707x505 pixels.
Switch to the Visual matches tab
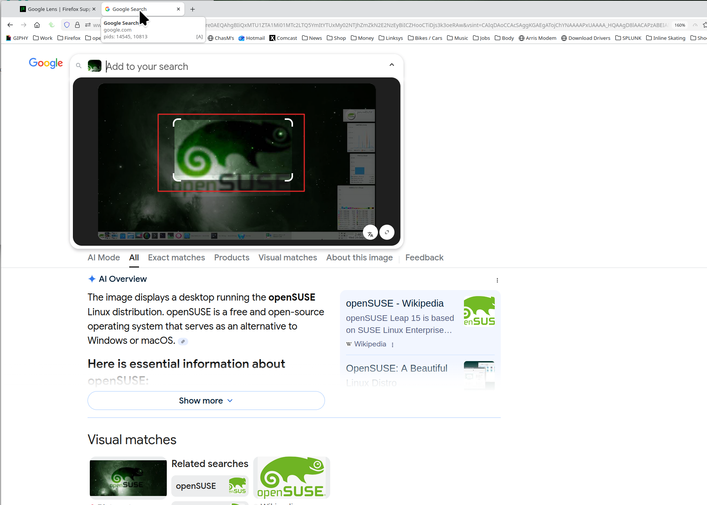click(x=287, y=257)
